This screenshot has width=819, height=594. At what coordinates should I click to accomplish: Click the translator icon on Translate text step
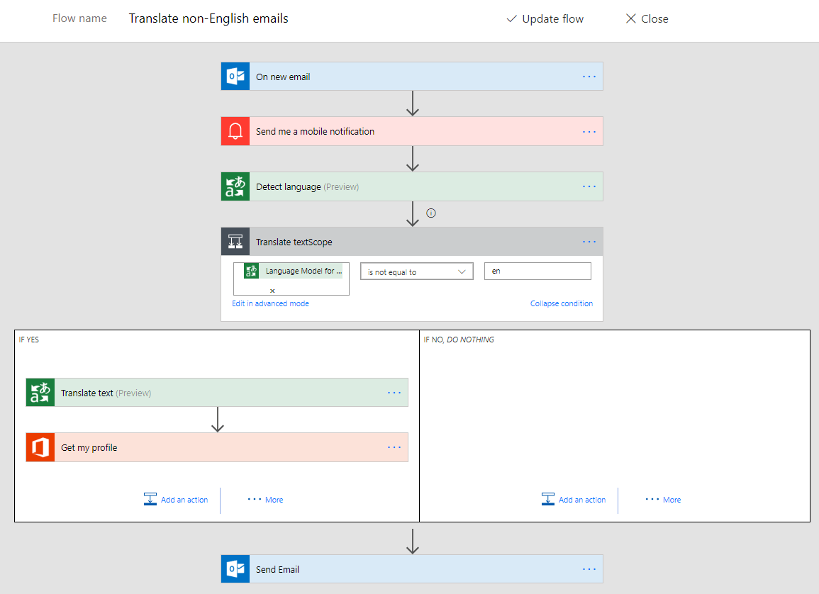tap(40, 393)
